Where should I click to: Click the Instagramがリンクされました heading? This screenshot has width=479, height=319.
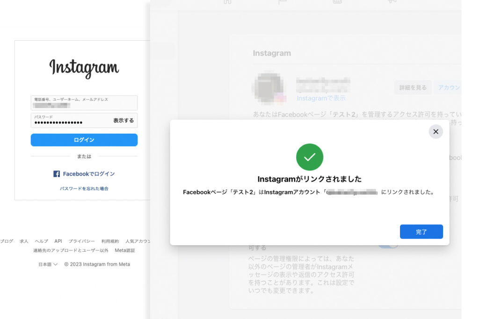[310, 179]
